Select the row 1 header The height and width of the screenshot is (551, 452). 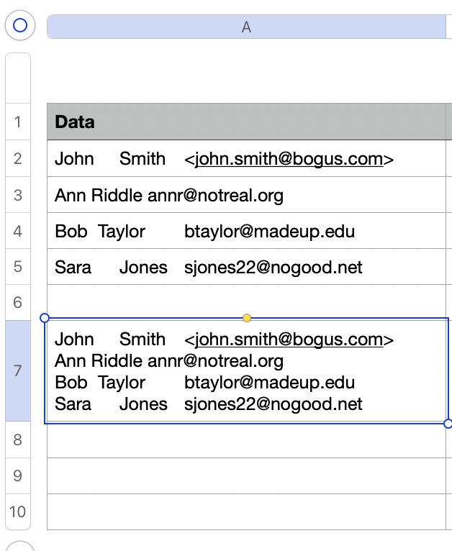pos(18,122)
